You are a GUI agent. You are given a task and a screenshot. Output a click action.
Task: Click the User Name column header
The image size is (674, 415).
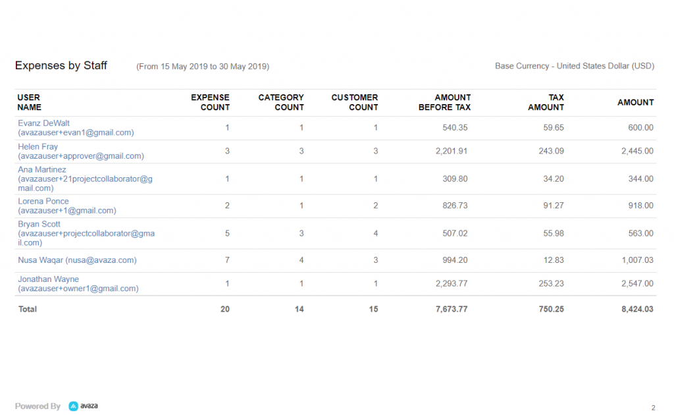point(29,102)
